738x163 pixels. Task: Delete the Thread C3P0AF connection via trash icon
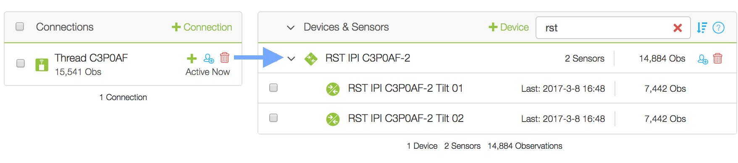225,57
